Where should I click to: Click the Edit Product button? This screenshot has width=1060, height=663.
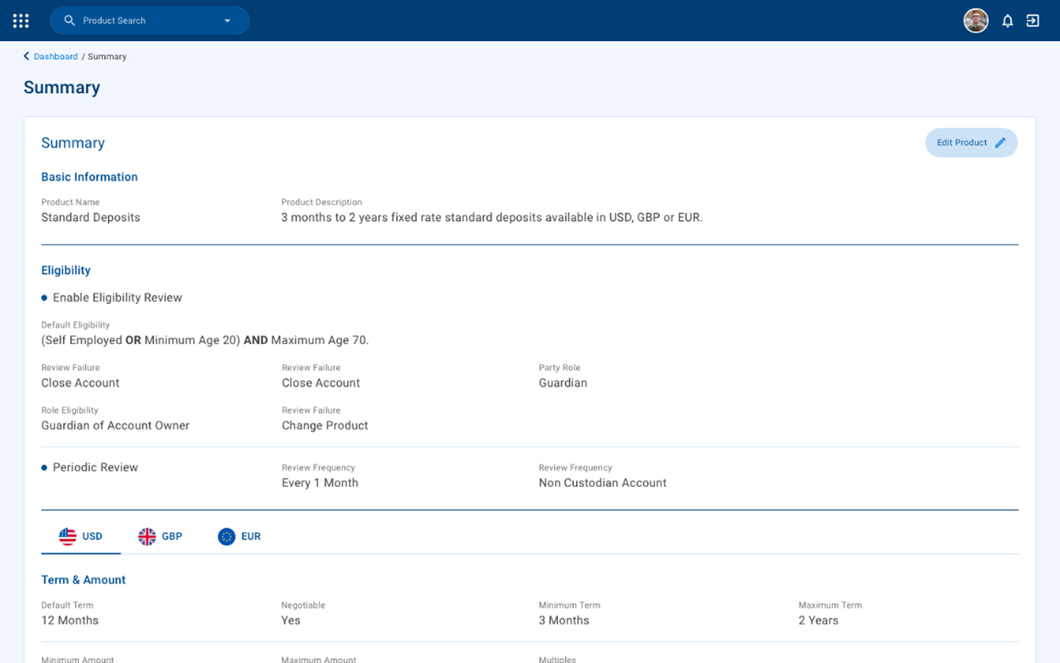(971, 143)
